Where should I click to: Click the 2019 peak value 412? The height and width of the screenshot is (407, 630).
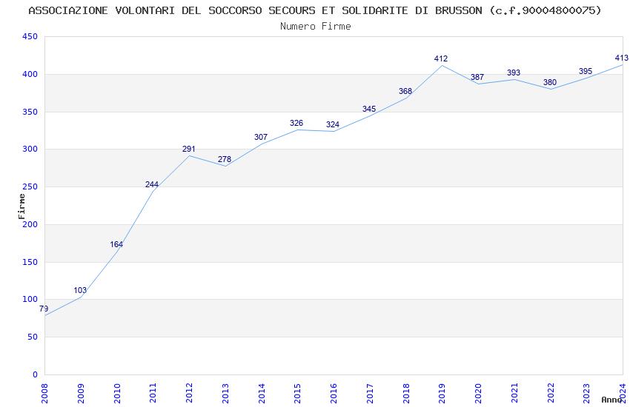pyautogui.click(x=441, y=58)
